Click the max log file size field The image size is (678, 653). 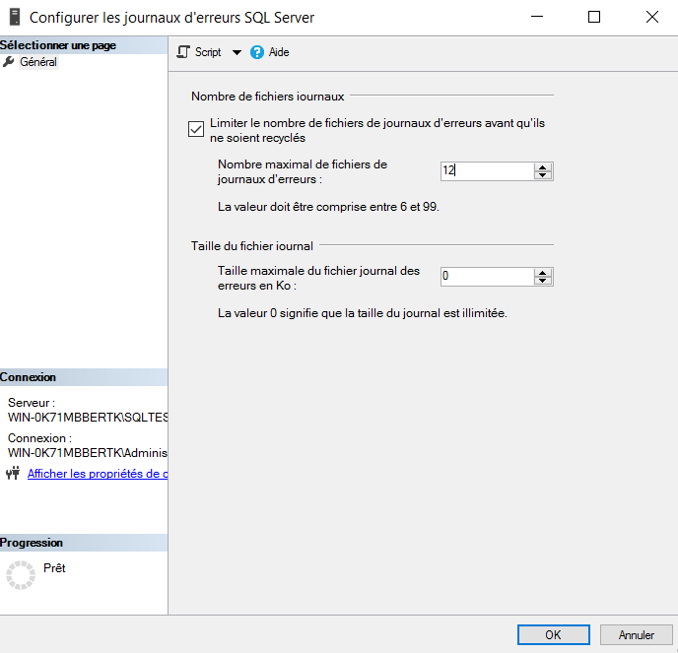coord(486,276)
